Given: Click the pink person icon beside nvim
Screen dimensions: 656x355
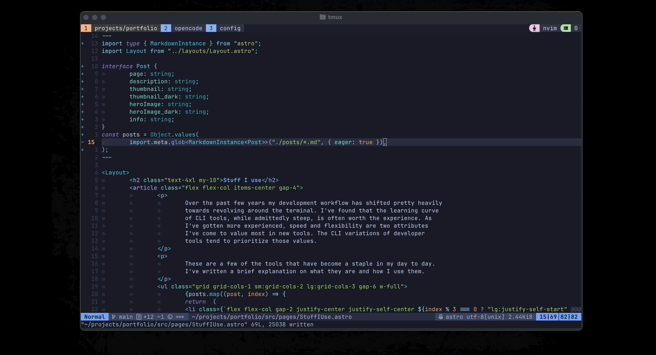Looking at the screenshot, I should [x=534, y=28].
